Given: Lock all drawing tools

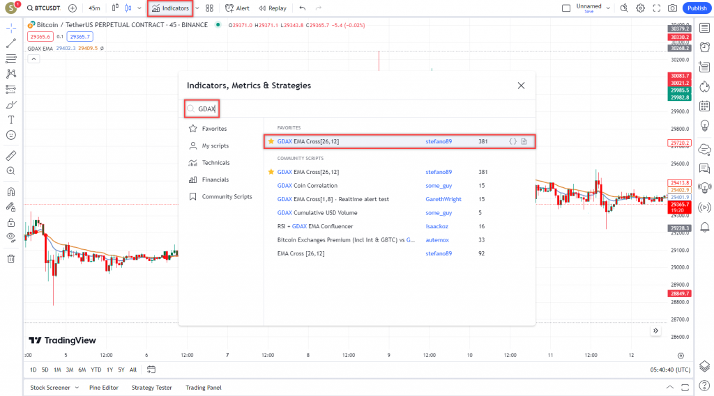Looking at the screenshot, I should pos(11,222).
